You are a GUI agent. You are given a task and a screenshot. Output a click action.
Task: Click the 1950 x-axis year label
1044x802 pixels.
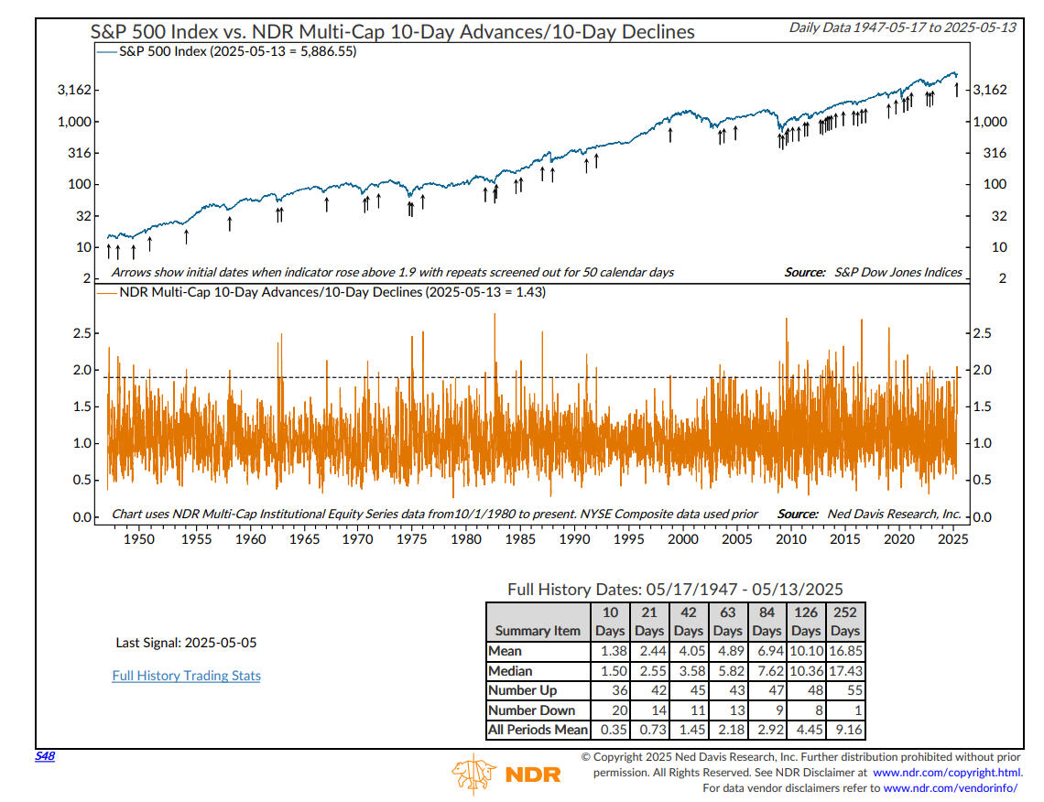tap(138, 539)
